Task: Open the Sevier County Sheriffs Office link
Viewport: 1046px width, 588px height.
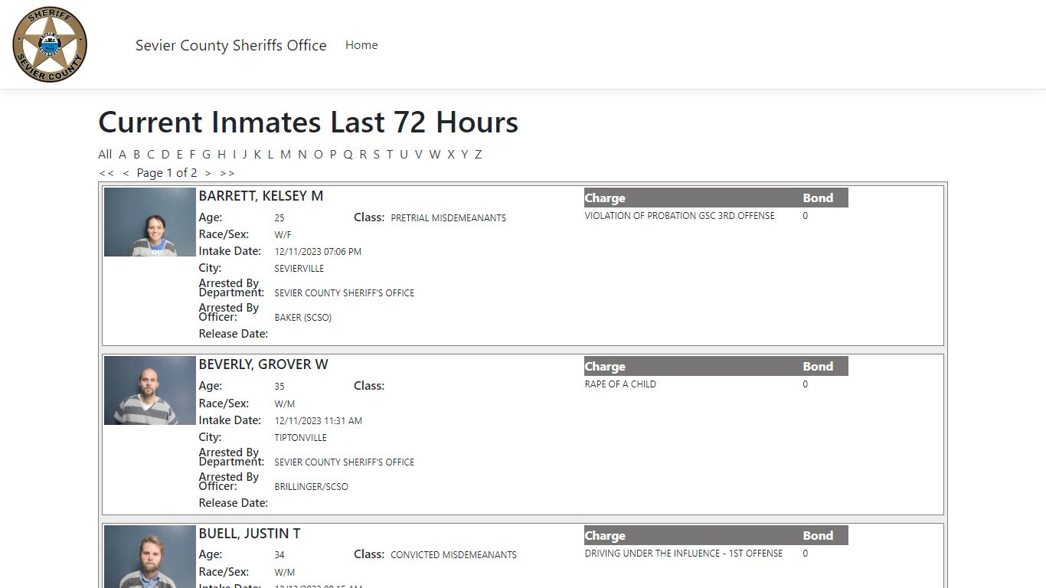Action: click(230, 45)
